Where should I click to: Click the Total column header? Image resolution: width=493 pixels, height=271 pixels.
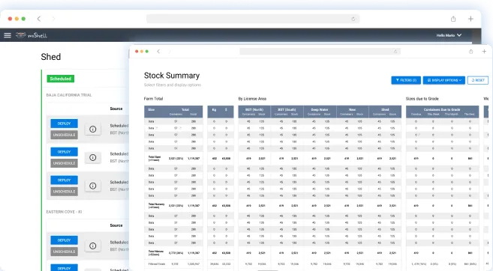[x=185, y=110]
